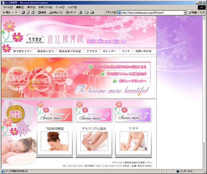Viewport: 207px width, 174px height.
Task: Click the TEL reception hours footer text
Action: tap(108, 166)
